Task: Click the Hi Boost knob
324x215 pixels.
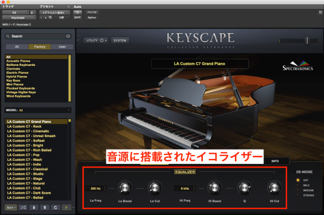Action: pyautogui.click(x=214, y=188)
